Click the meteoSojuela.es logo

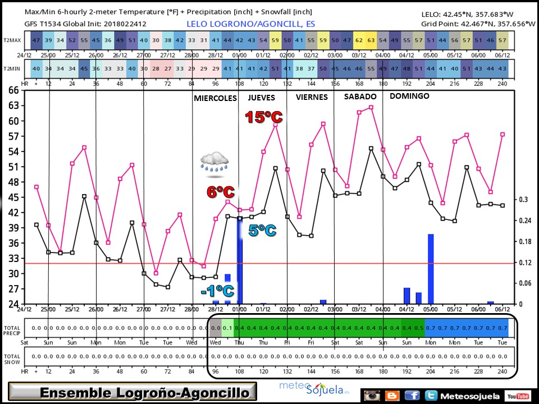314,388
